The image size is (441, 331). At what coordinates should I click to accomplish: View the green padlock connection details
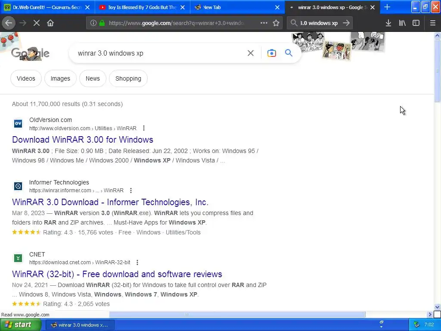102,23
